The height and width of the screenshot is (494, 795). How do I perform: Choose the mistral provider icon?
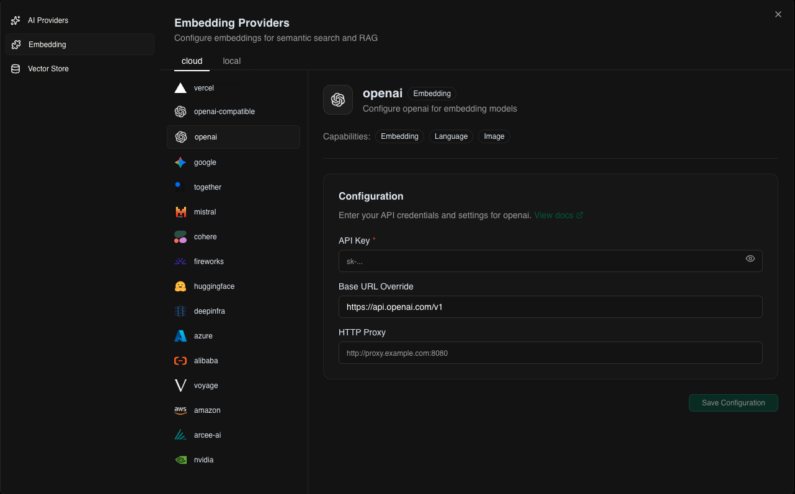(180, 212)
